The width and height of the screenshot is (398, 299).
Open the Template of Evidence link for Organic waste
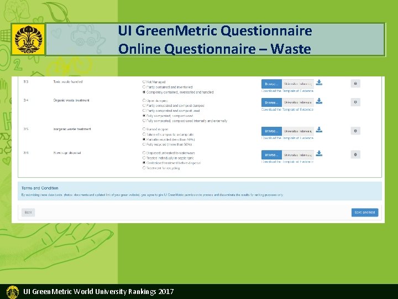click(287, 109)
